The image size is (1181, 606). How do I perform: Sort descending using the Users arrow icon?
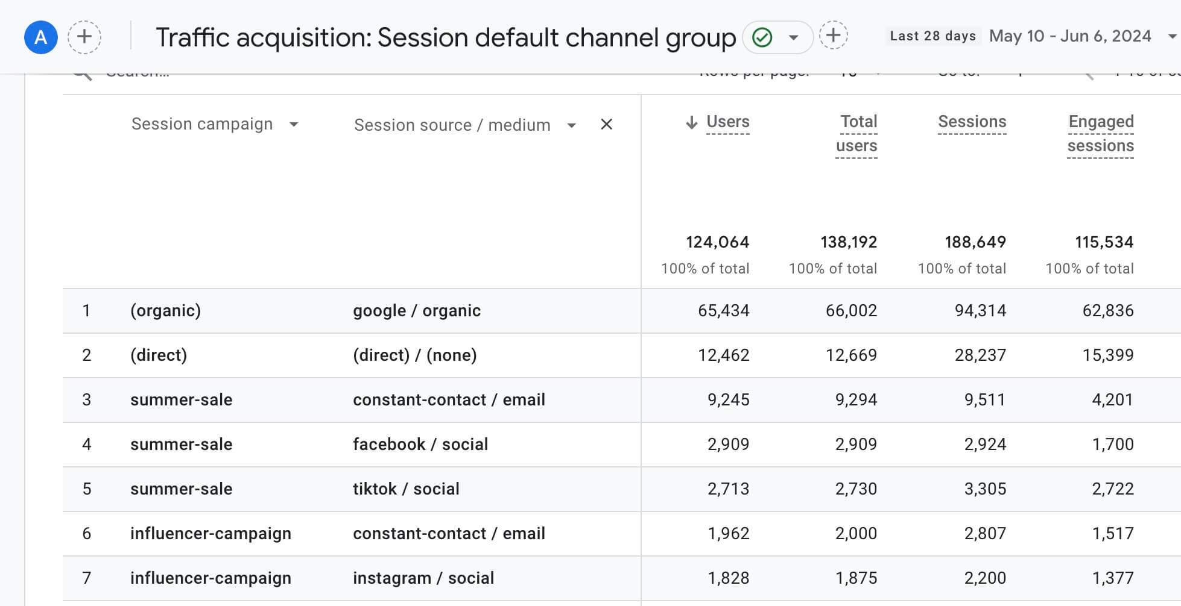[x=692, y=122]
